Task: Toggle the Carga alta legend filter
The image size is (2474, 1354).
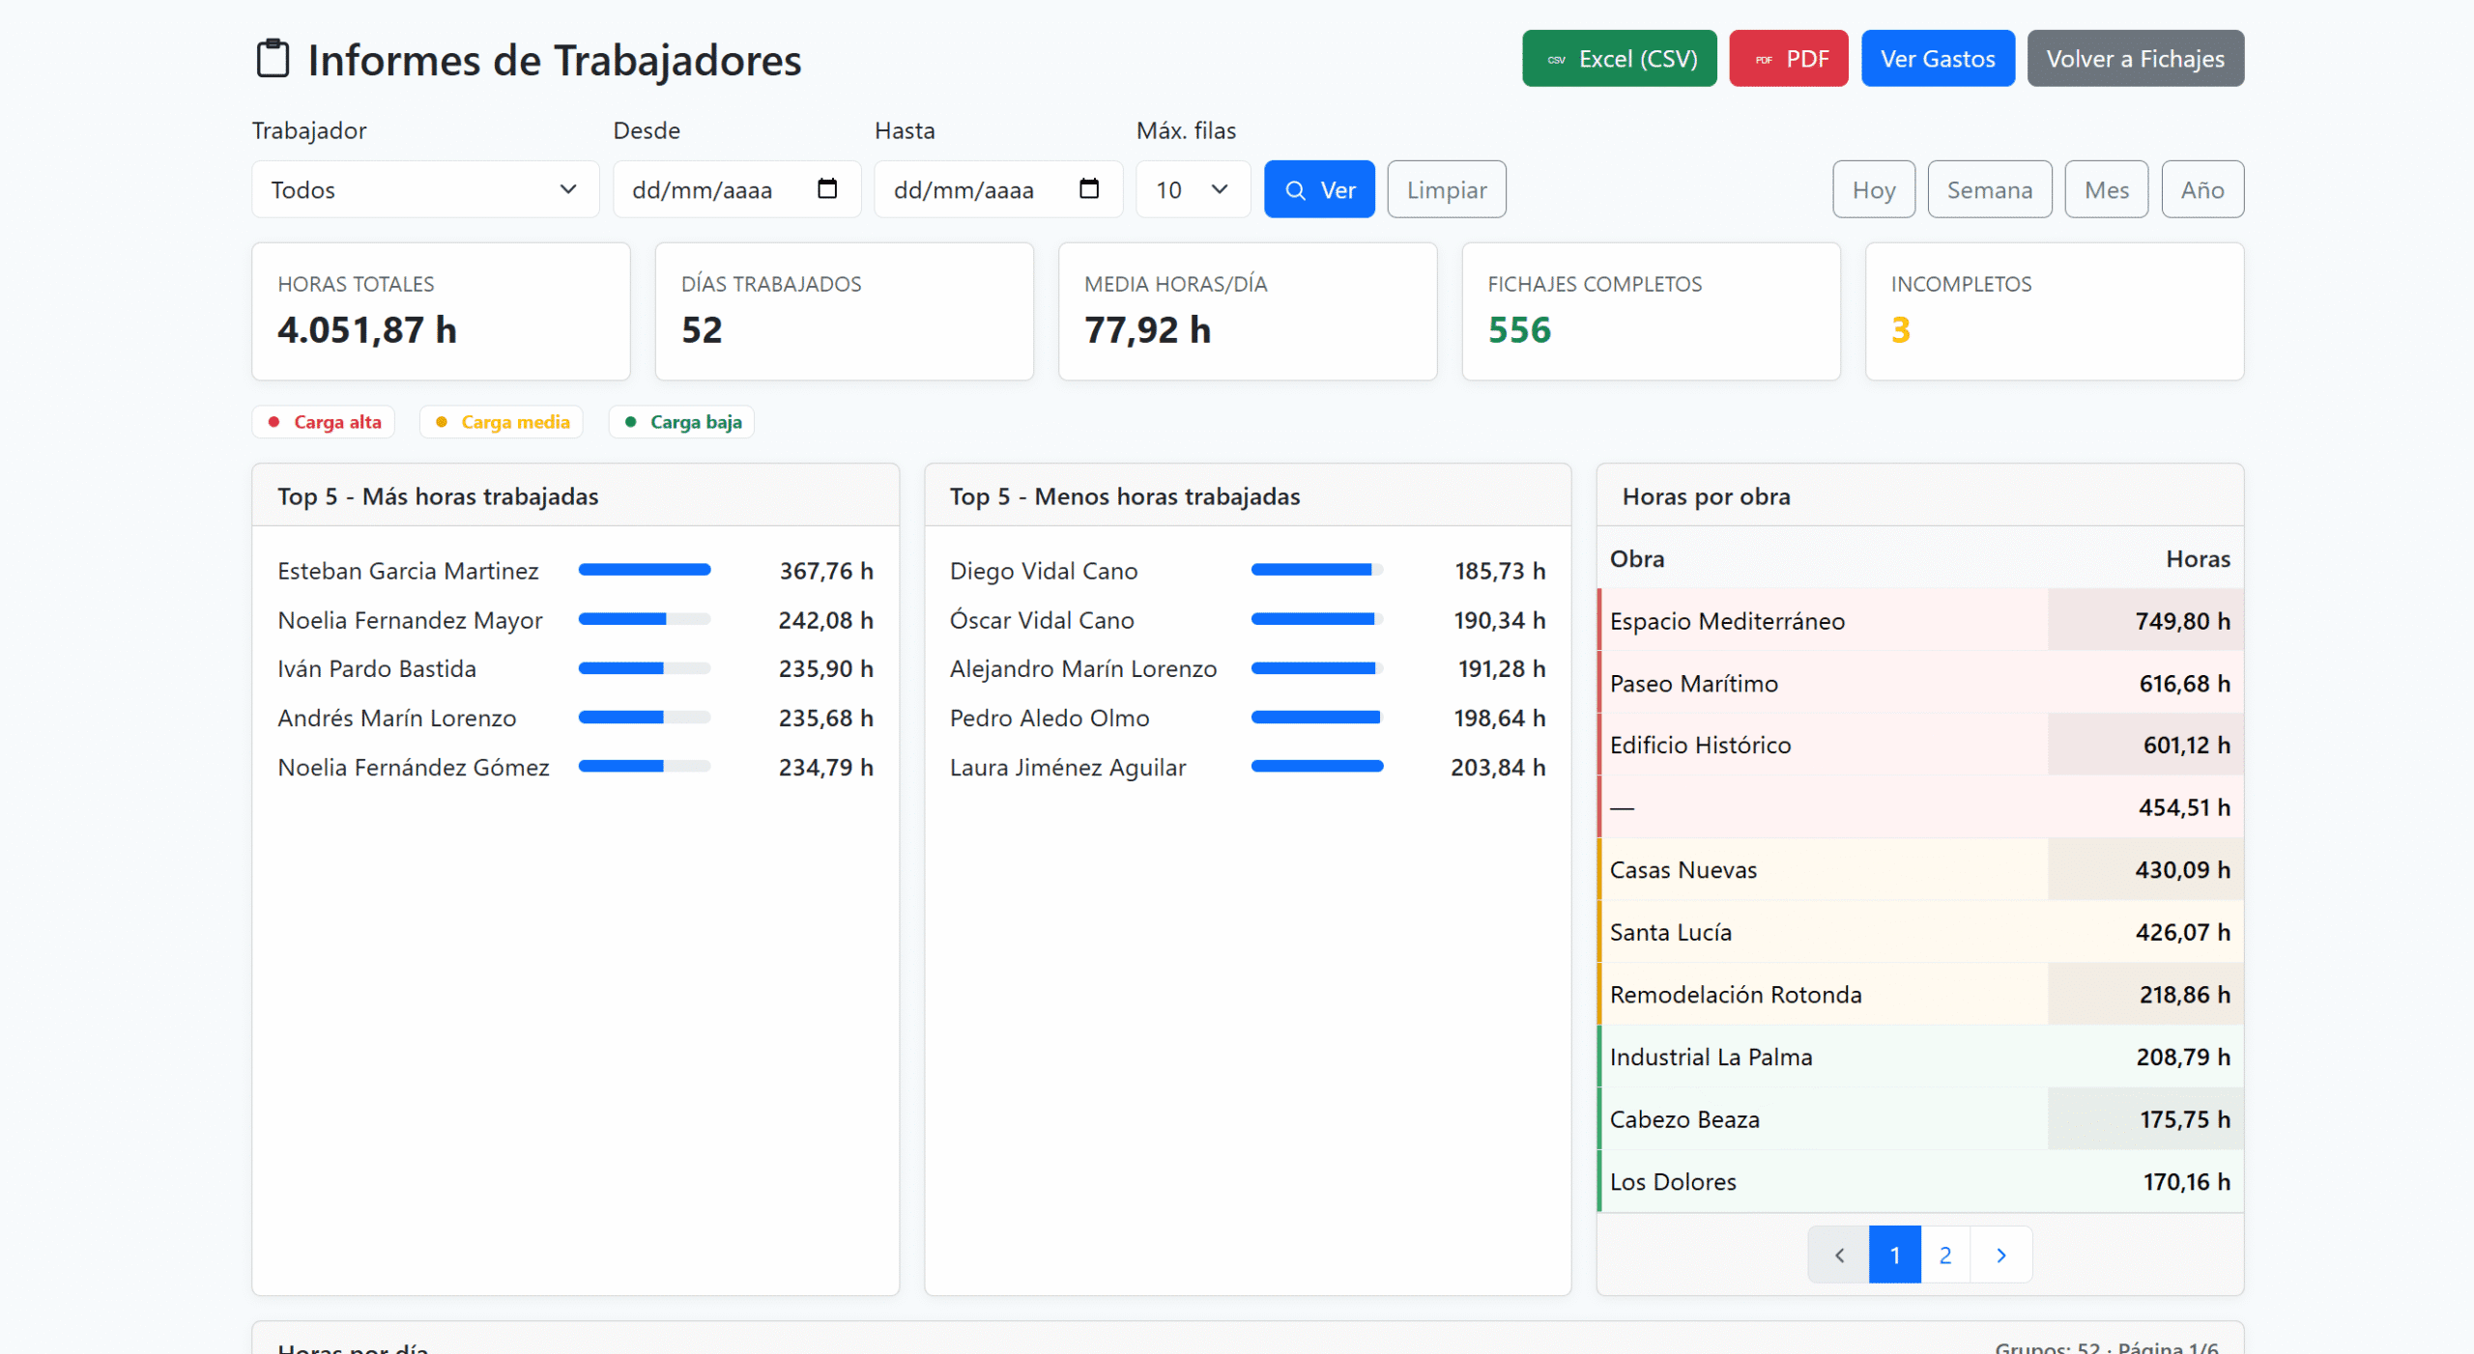Action: click(x=324, y=422)
